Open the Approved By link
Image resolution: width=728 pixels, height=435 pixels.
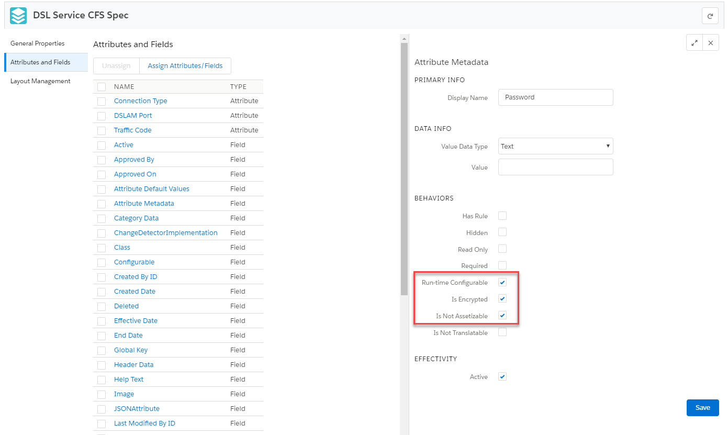[134, 159]
